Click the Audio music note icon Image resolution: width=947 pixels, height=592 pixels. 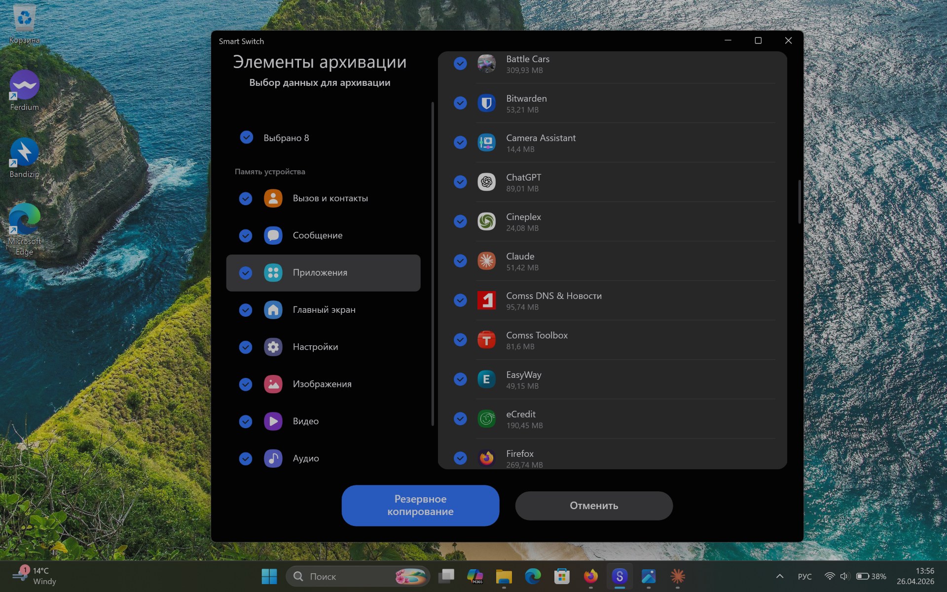[273, 458]
